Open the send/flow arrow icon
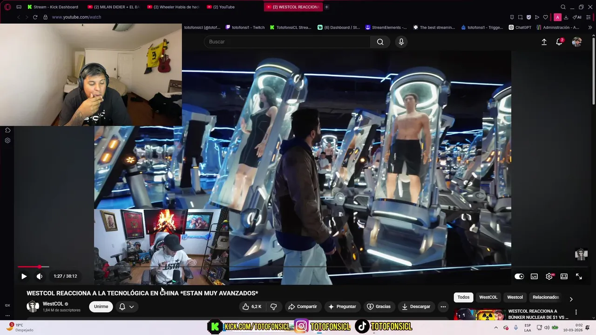596x335 pixels. [537, 17]
